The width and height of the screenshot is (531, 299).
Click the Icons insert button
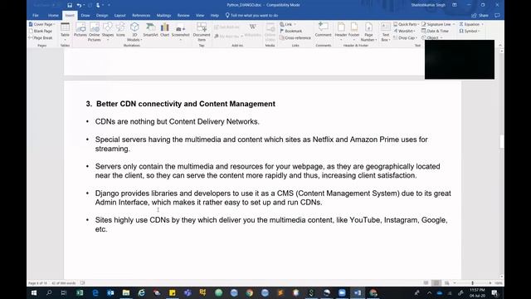pyautogui.click(x=120, y=31)
